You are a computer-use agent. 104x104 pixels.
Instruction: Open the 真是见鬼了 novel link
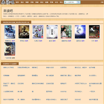pyautogui.click(x=64, y=99)
